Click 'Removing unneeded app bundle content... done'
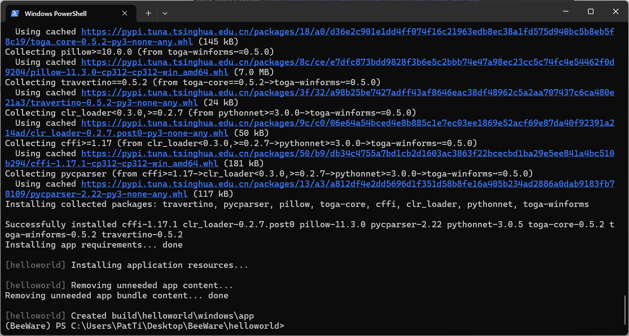Viewport: 629px width, 336px height. pos(117,295)
